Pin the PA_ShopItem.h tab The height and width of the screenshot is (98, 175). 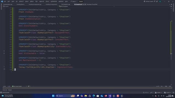pos(84,4)
